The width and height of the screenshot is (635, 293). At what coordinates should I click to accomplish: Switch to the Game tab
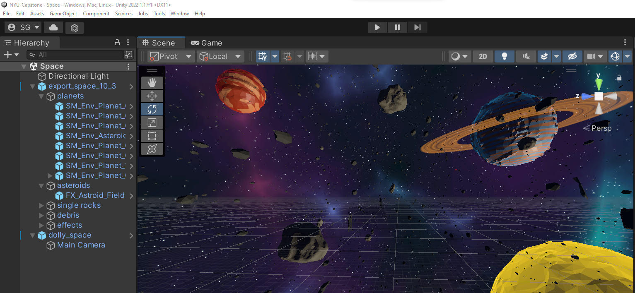tap(206, 43)
